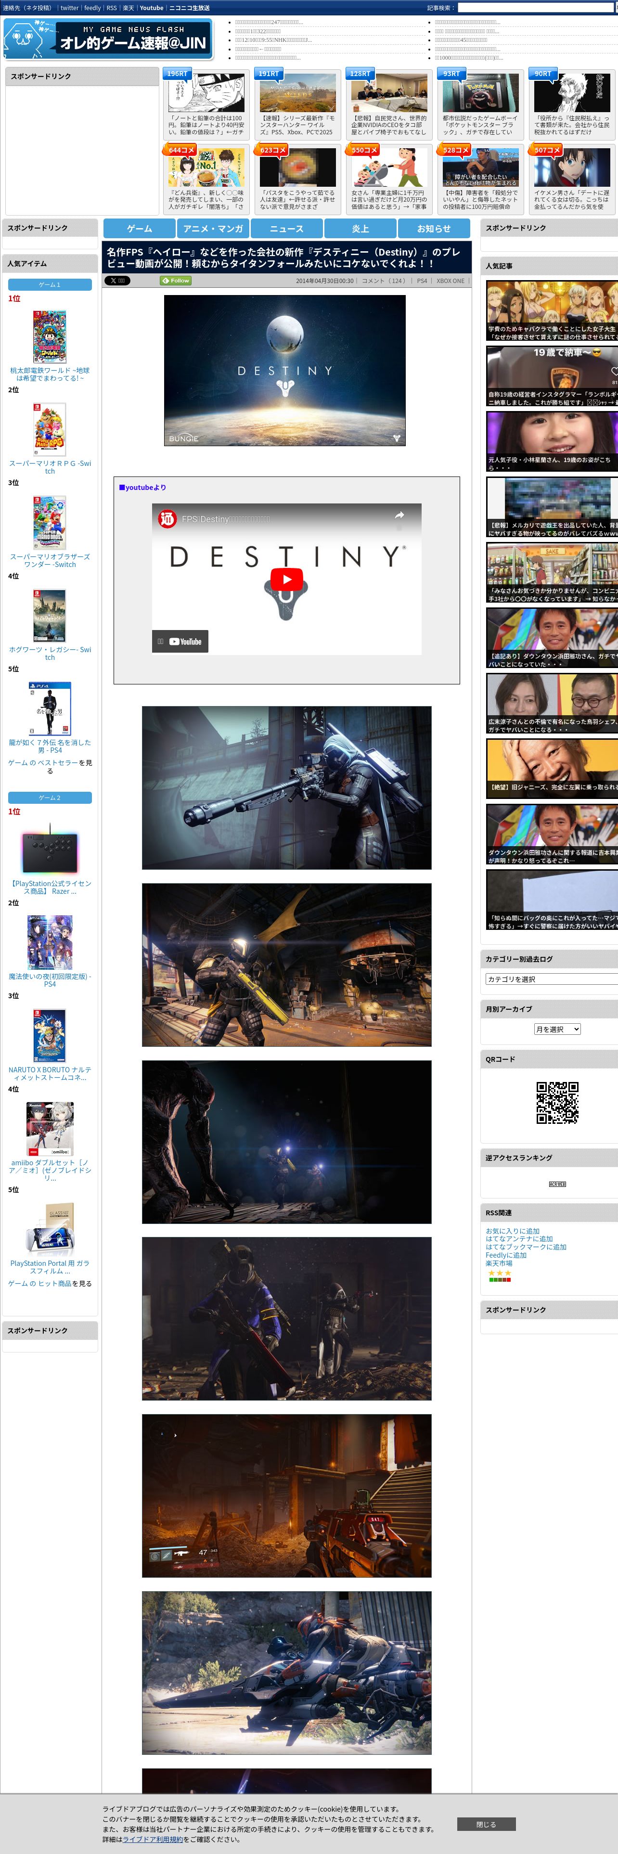
Task: Open the カテゴリを選択 dropdown
Action: [x=552, y=979]
